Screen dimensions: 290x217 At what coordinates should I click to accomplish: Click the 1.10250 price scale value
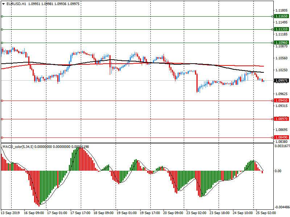(282, 70)
